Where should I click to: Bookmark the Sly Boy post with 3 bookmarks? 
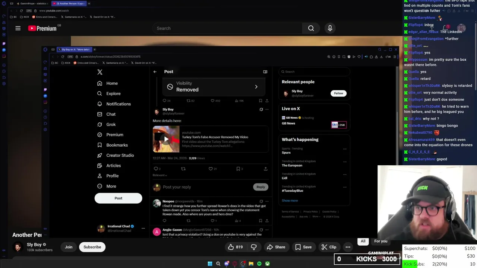pyautogui.click(x=238, y=169)
